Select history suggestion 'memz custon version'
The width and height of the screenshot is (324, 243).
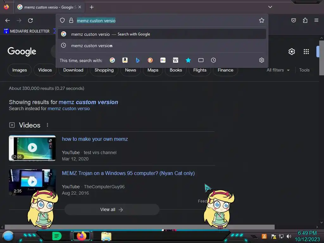point(162,46)
